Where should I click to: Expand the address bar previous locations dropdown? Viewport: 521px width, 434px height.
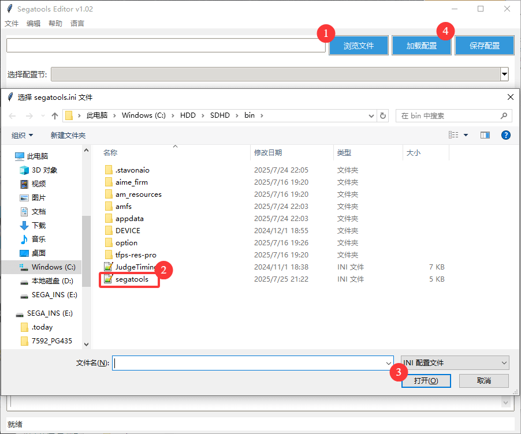[371, 115]
